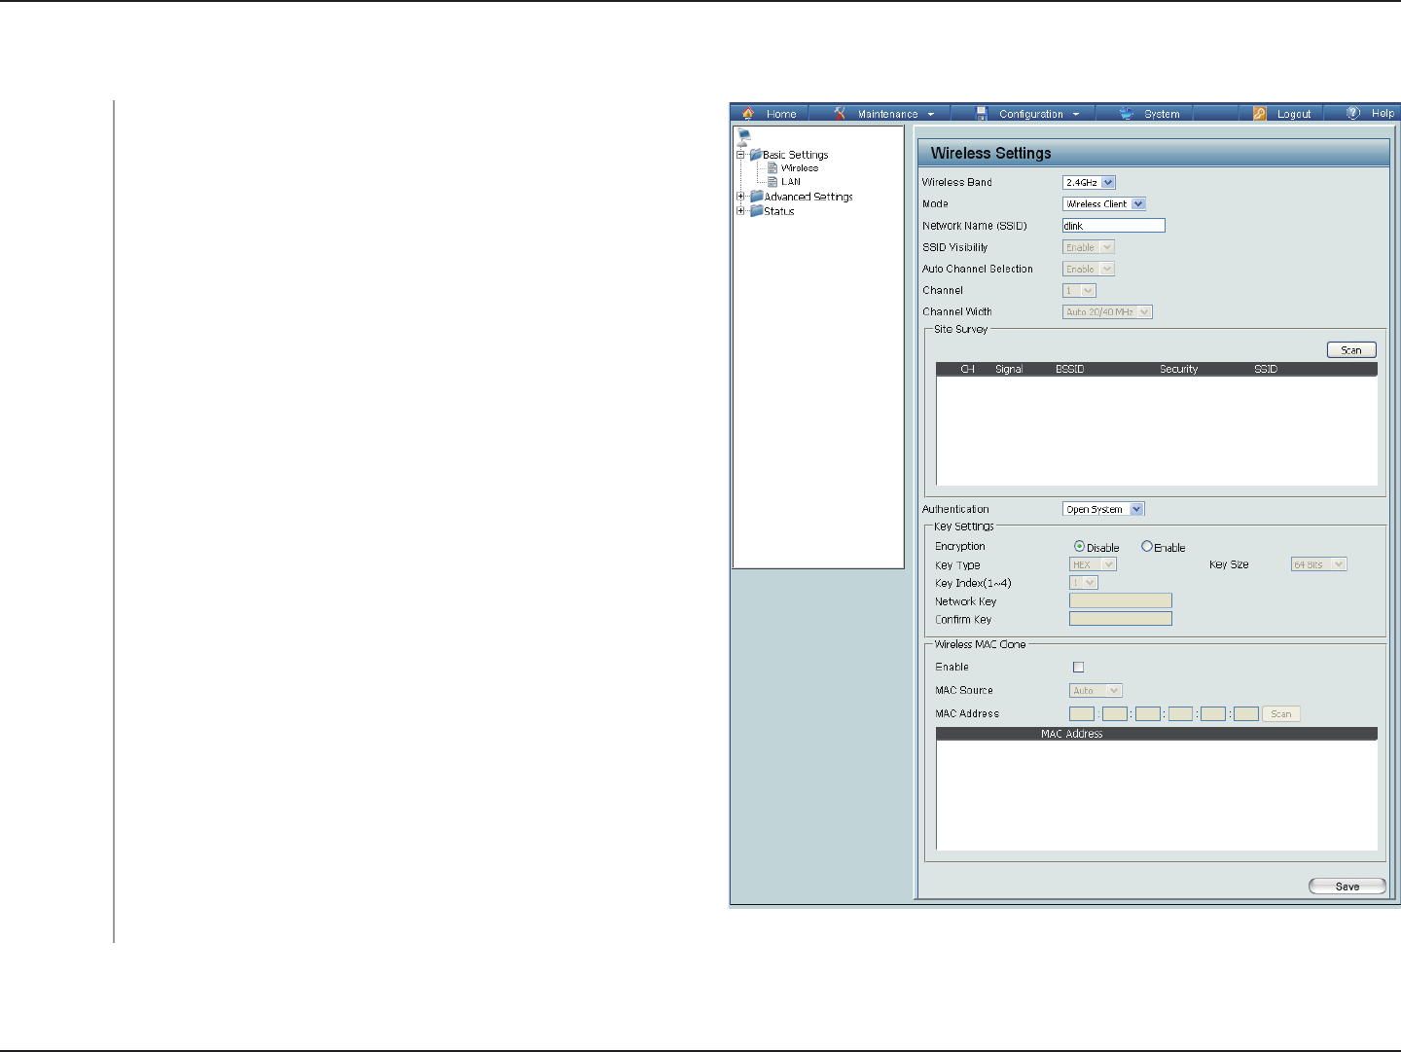Click the CH column header
This screenshot has width=1401, height=1052.
click(968, 369)
